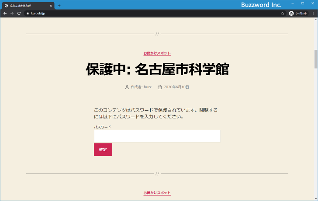Click the calendar icon beside the date
318x201 pixels.
point(160,87)
